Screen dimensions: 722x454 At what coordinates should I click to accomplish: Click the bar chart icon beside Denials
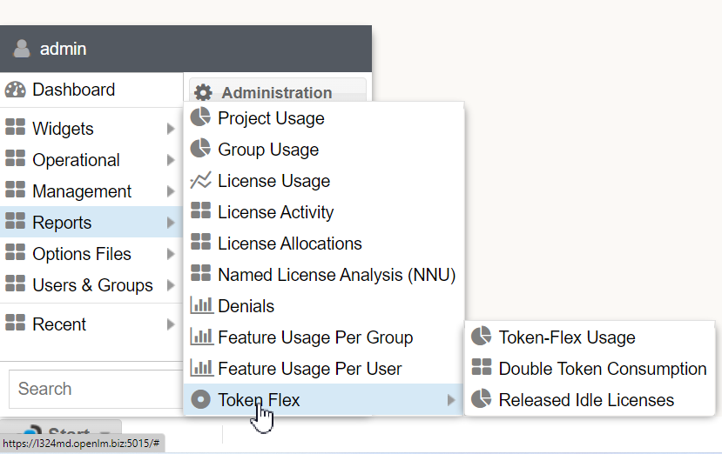pyautogui.click(x=201, y=306)
